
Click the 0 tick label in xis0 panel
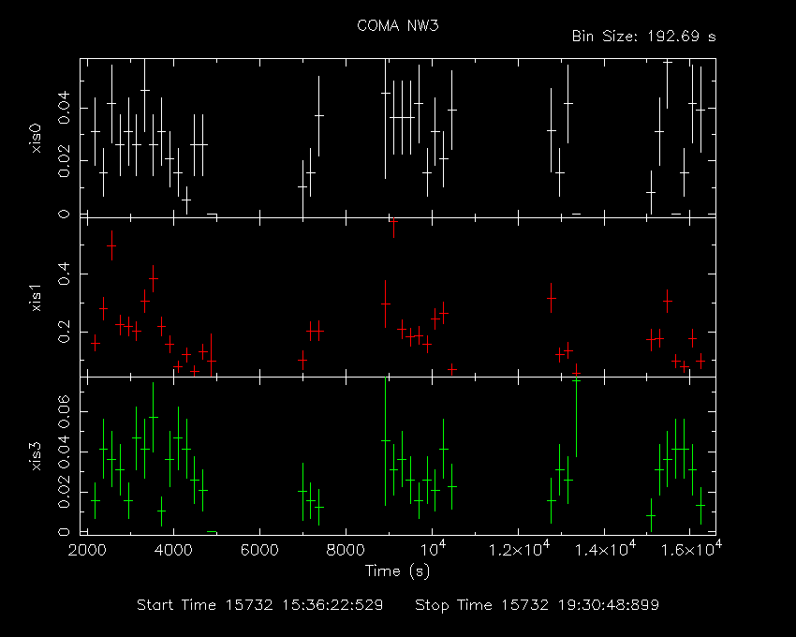coord(64,214)
